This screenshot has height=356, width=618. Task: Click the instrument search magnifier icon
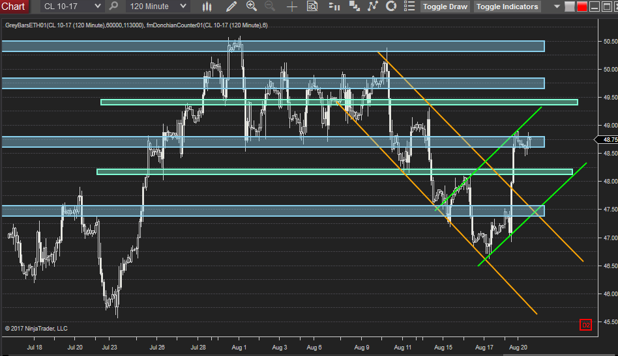(x=113, y=7)
